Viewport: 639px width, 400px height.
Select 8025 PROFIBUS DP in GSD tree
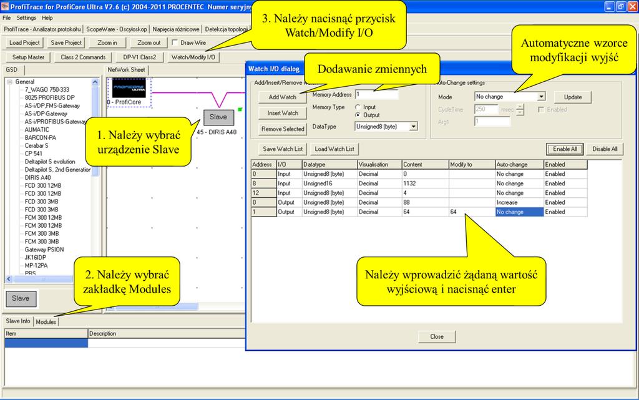pos(49,98)
